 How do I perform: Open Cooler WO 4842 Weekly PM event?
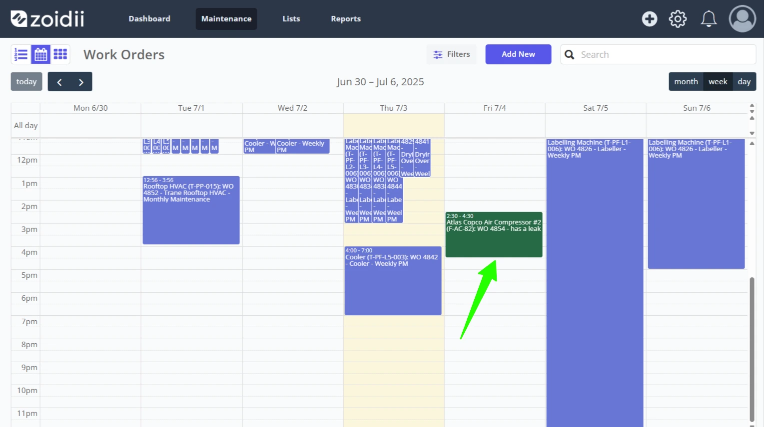(393, 281)
